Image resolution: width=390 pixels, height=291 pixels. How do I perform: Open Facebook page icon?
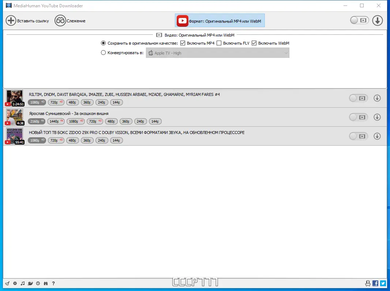click(x=375, y=283)
